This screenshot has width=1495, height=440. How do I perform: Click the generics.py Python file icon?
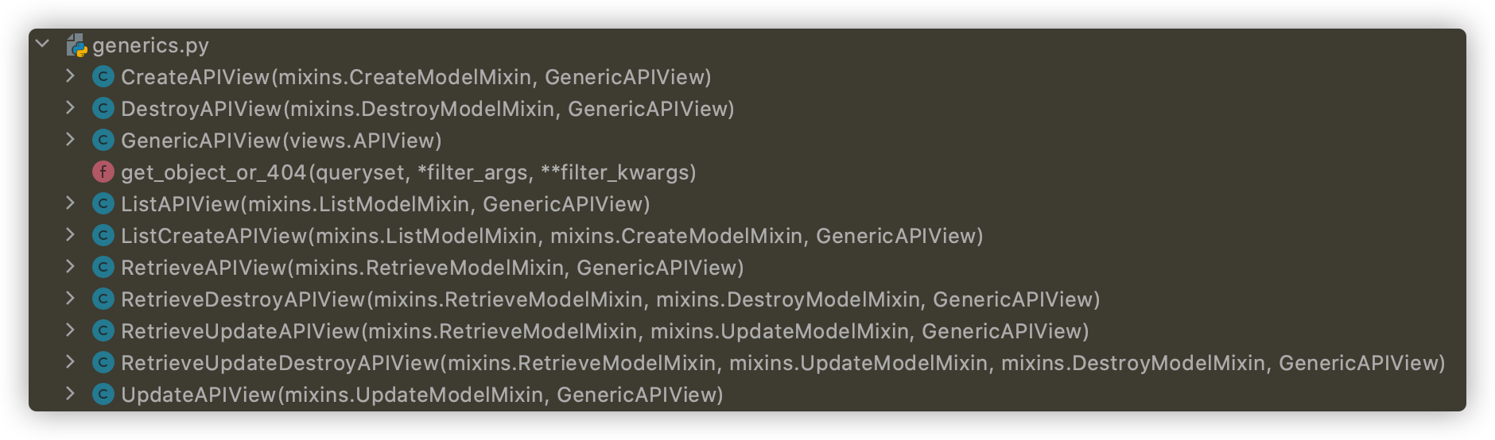(77, 45)
